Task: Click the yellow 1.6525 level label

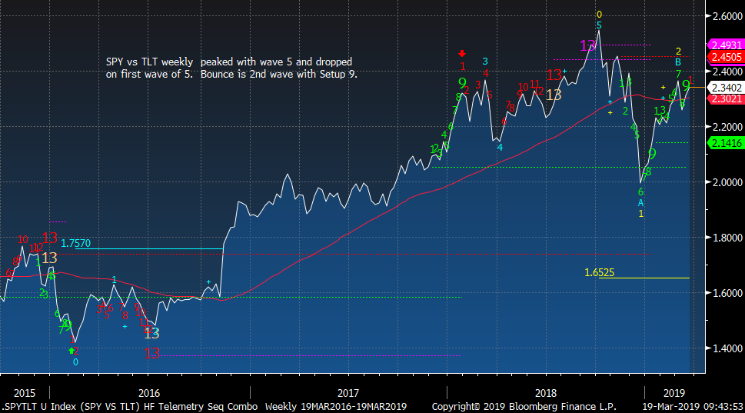Action: (x=599, y=272)
